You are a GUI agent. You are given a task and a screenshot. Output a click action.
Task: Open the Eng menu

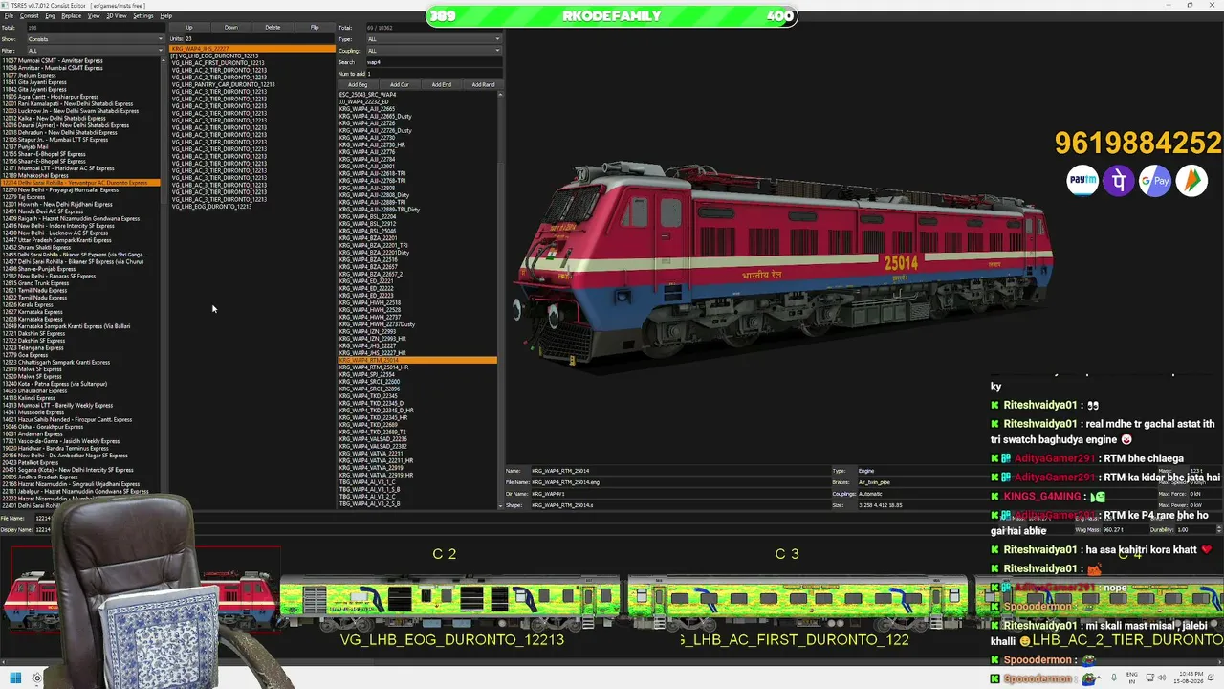coord(50,16)
